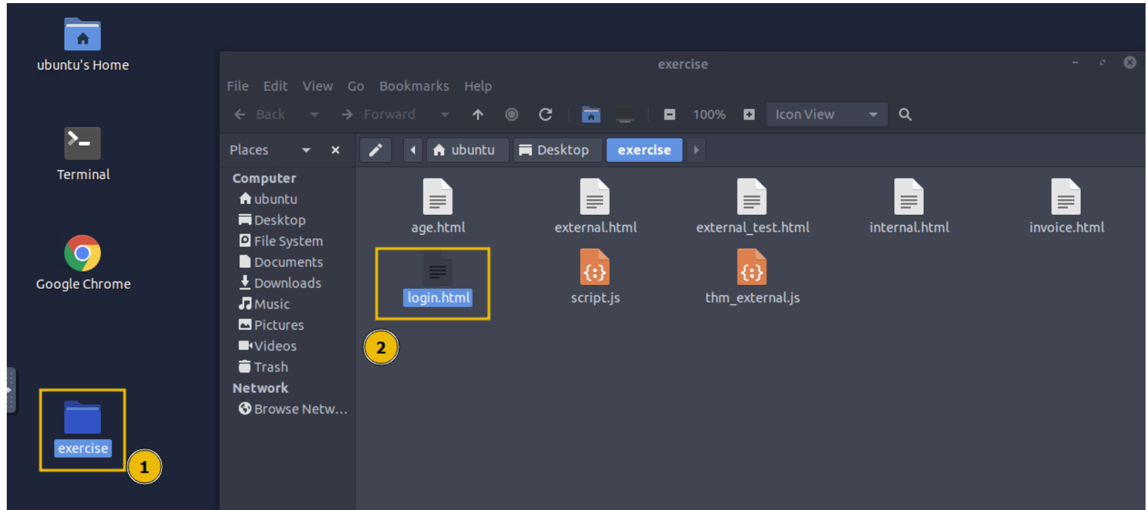Viewport: 1148px width, 510px height.
Task: Open Videos in the sidebar
Action: (267, 346)
